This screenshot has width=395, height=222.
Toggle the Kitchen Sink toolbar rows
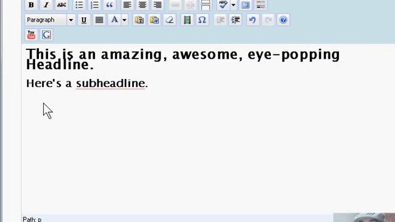[260, 5]
